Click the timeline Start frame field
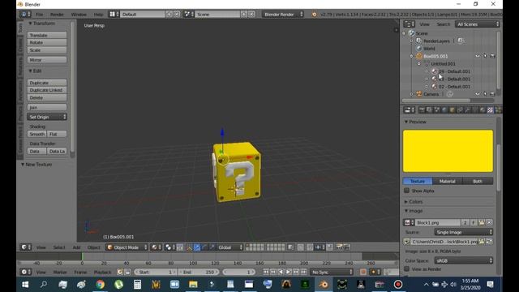The width and height of the screenshot is (519, 292). click(156, 273)
